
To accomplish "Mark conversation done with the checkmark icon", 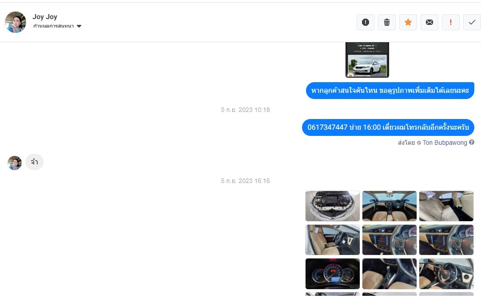I will pyautogui.click(x=472, y=22).
